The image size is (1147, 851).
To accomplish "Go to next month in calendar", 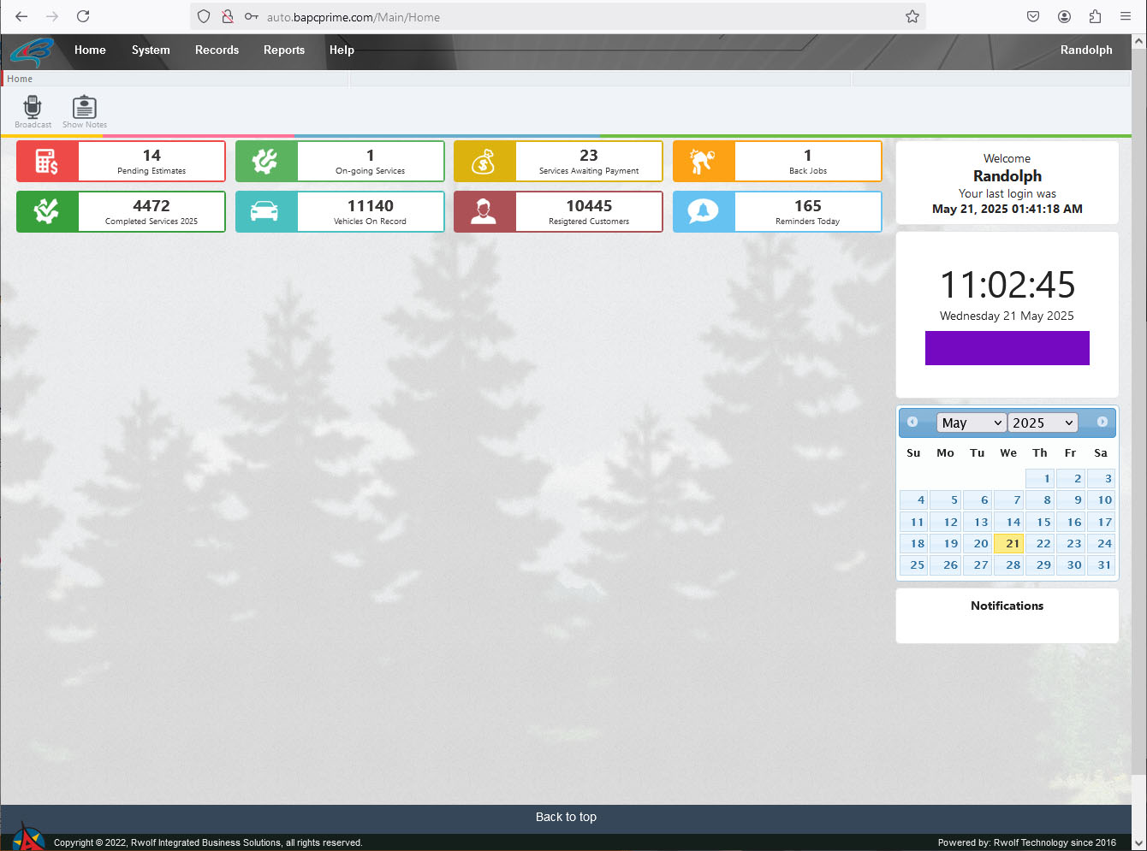I will 1102,422.
